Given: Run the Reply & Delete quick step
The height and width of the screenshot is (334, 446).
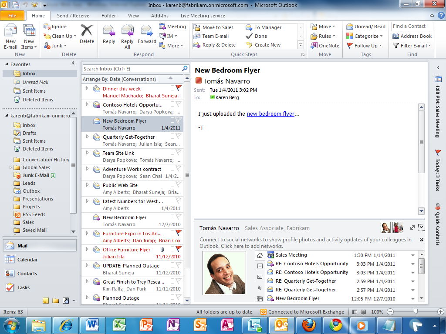Looking at the screenshot, I should click(215, 45).
